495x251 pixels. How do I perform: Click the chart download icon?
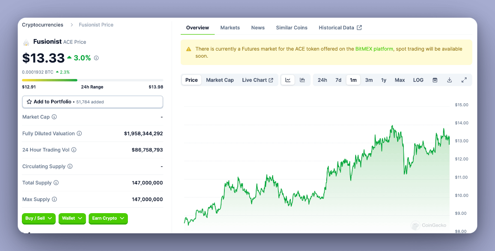pos(449,79)
